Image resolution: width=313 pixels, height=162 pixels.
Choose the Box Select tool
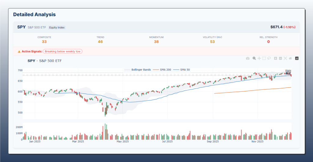point(264,58)
